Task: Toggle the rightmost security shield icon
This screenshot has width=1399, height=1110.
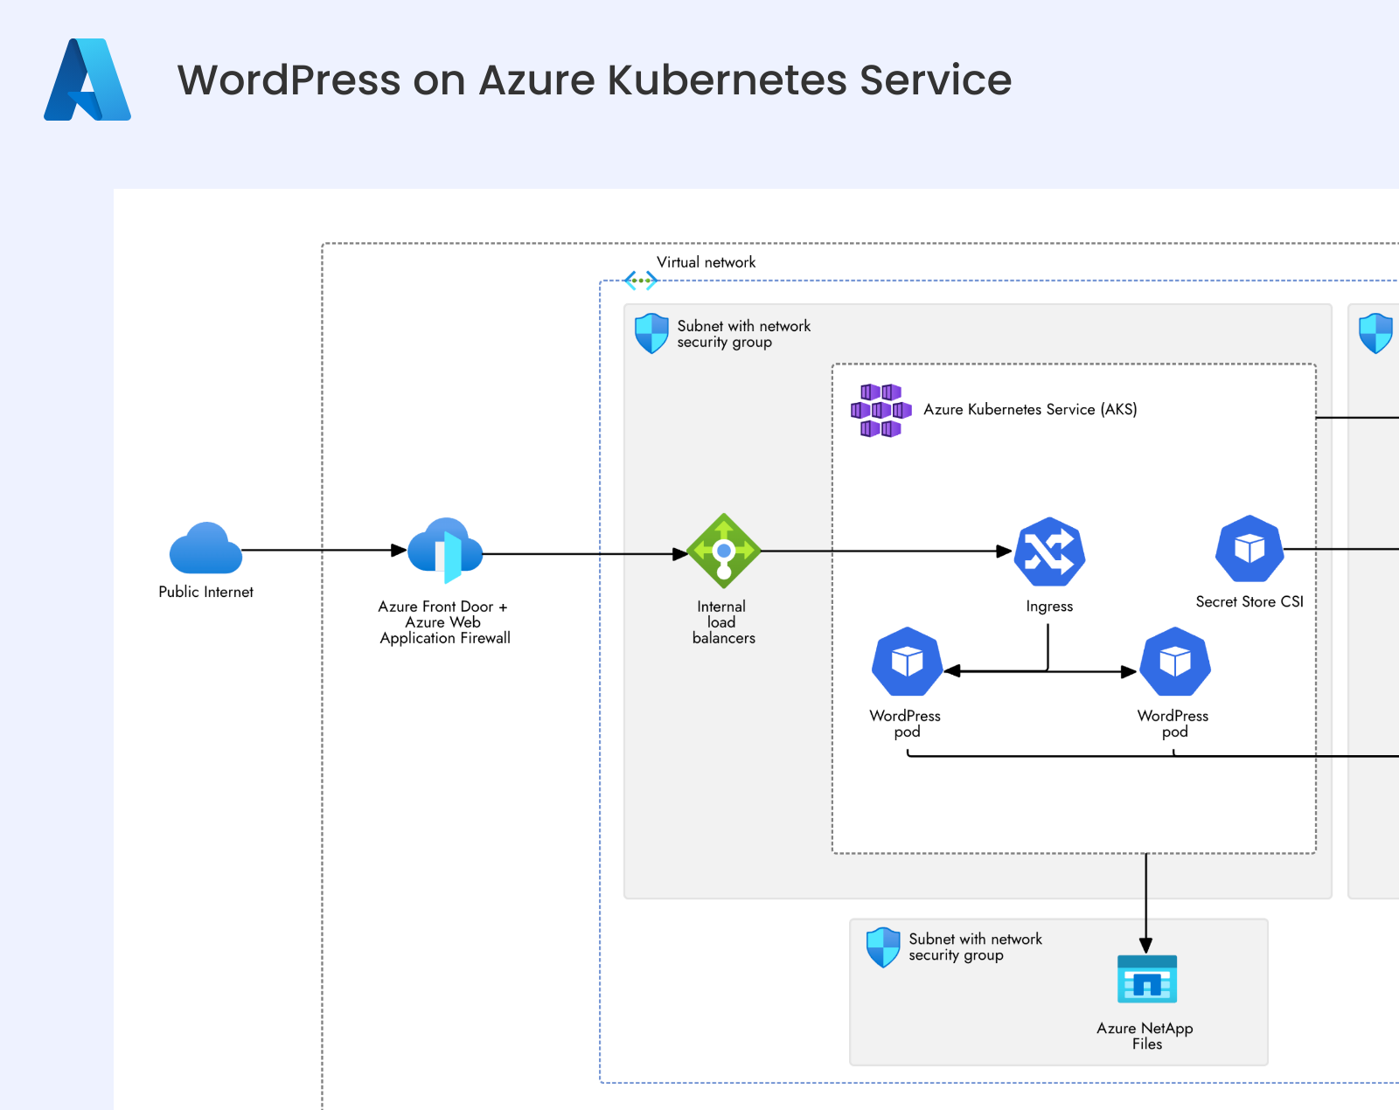Action: click(1375, 333)
